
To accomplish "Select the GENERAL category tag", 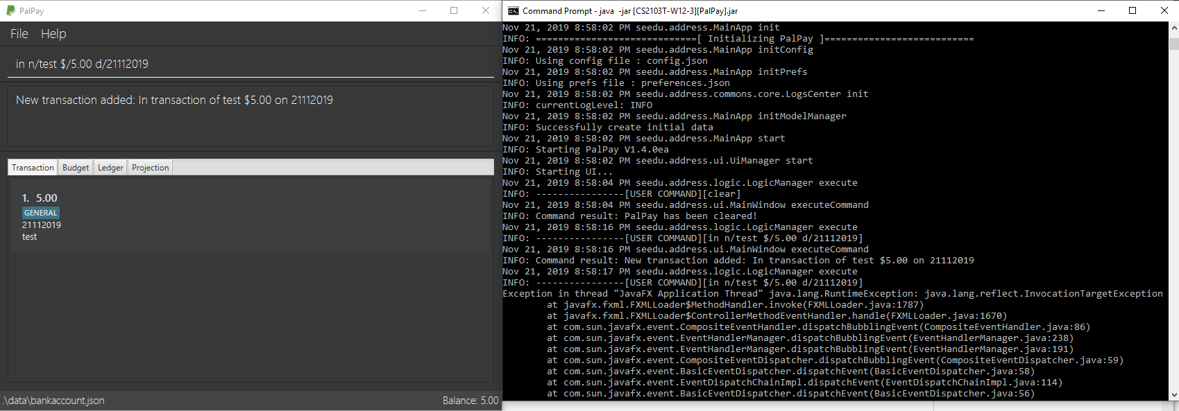I will click(x=41, y=213).
